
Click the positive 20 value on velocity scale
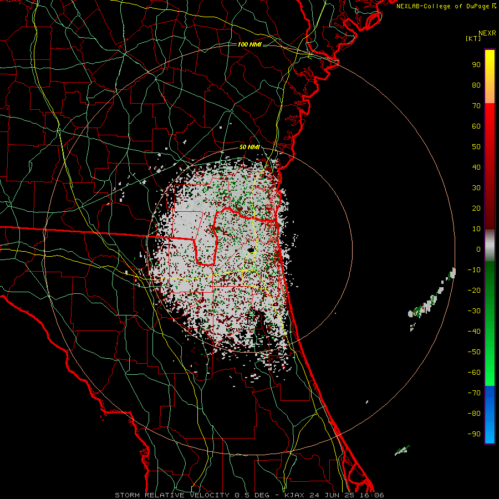tap(476, 208)
